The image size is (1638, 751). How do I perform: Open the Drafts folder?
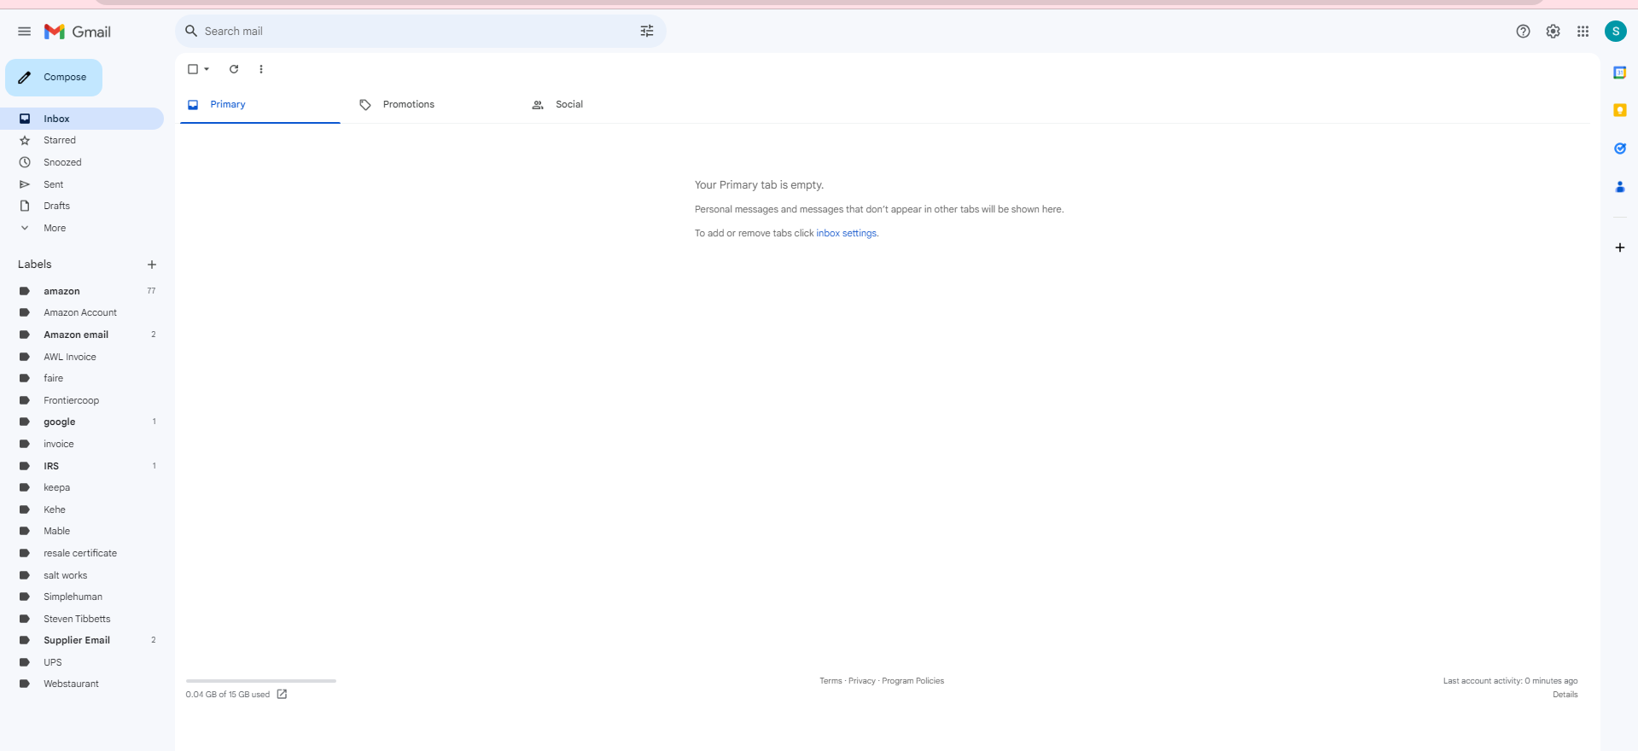tap(82, 206)
